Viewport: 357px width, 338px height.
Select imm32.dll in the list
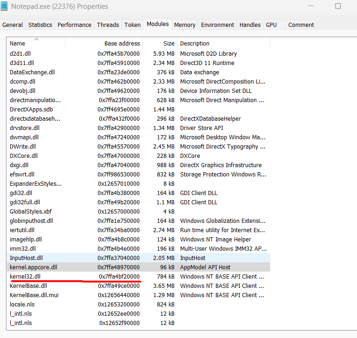click(139, 249)
